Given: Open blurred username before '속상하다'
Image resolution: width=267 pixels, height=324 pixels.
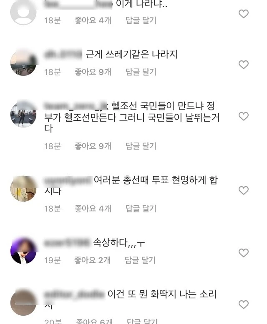Looking at the screenshot, I should pos(67,242).
